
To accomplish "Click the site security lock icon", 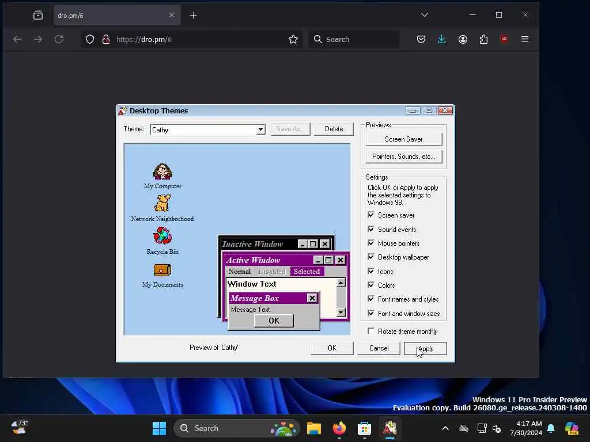I will (x=106, y=39).
